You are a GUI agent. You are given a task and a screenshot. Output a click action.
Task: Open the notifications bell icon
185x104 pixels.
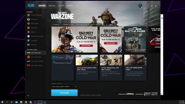click(x=152, y=6)
